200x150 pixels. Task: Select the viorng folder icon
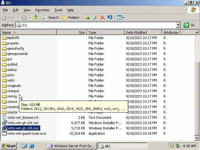pos(4,96)
